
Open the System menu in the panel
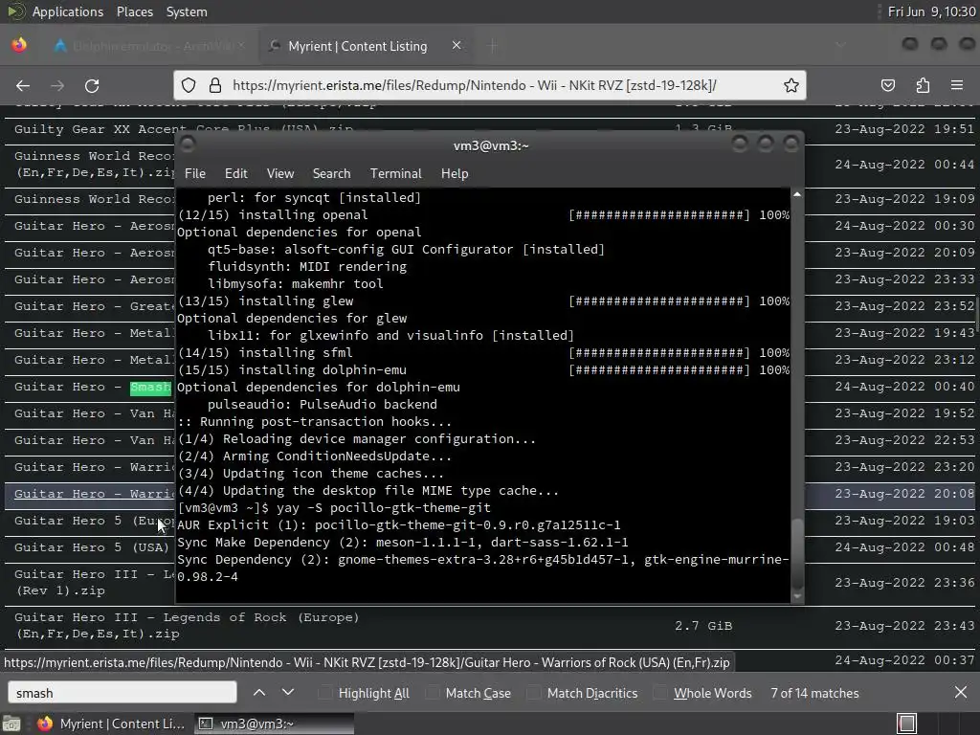187,11
